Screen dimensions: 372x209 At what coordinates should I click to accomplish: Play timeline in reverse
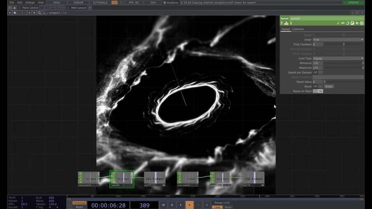[x=180, y=205]
